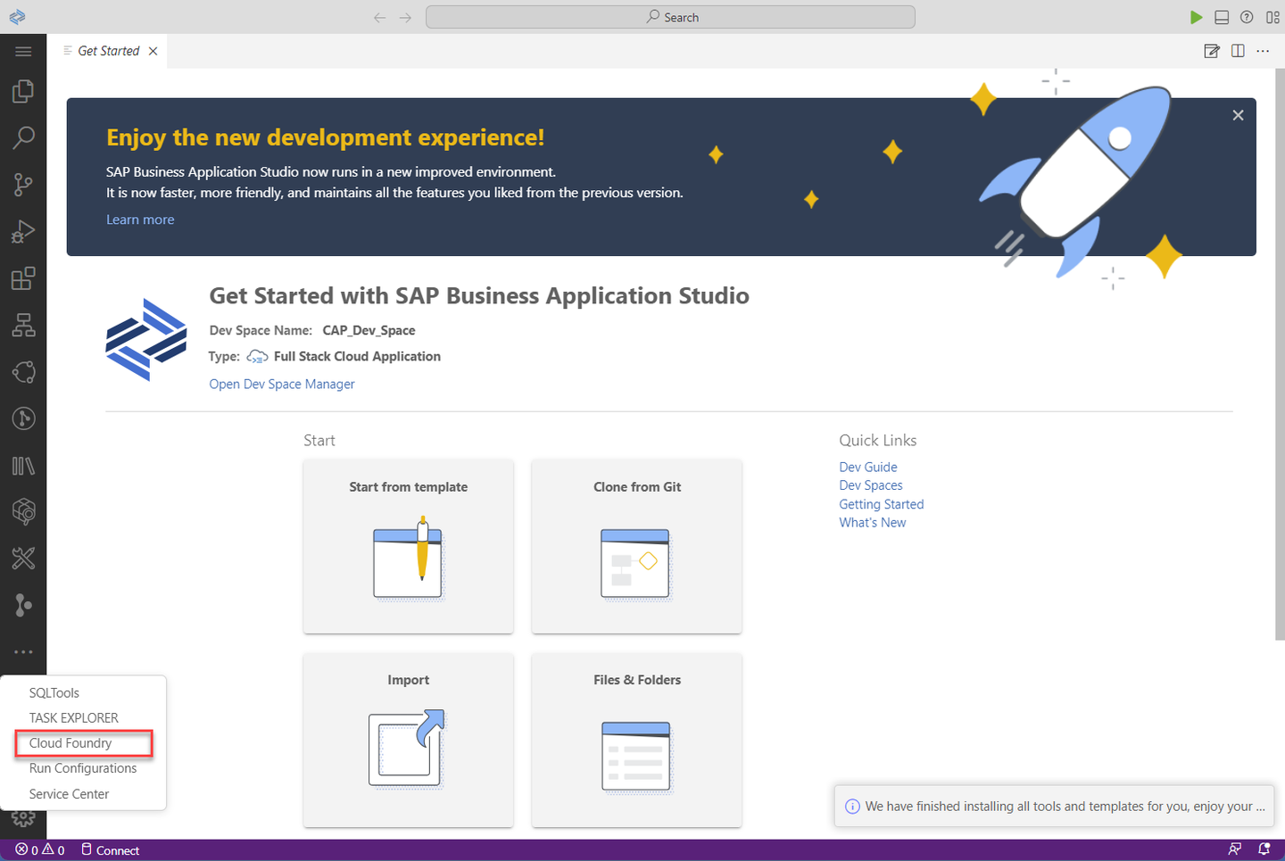1285x861 pixels.
Task: Open the circular graph icon in the activity bar
Action: pyautogui.click(x=23, y=372)
